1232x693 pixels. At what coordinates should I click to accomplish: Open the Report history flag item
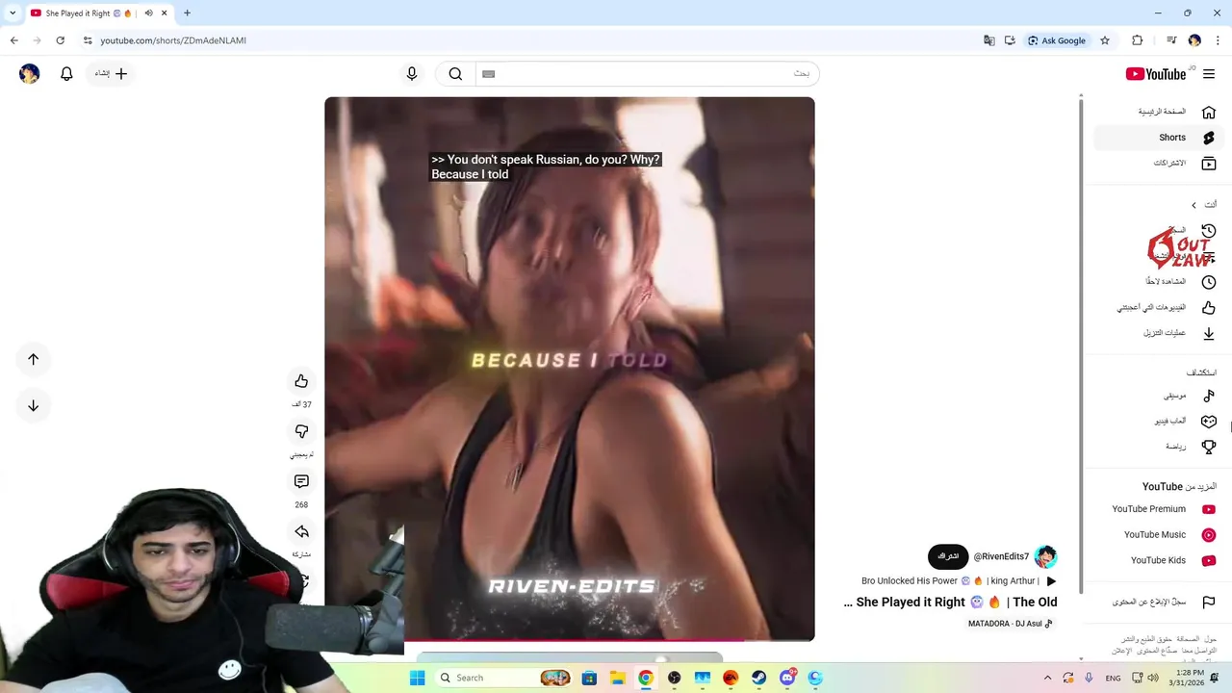(x=1158, y=602)
